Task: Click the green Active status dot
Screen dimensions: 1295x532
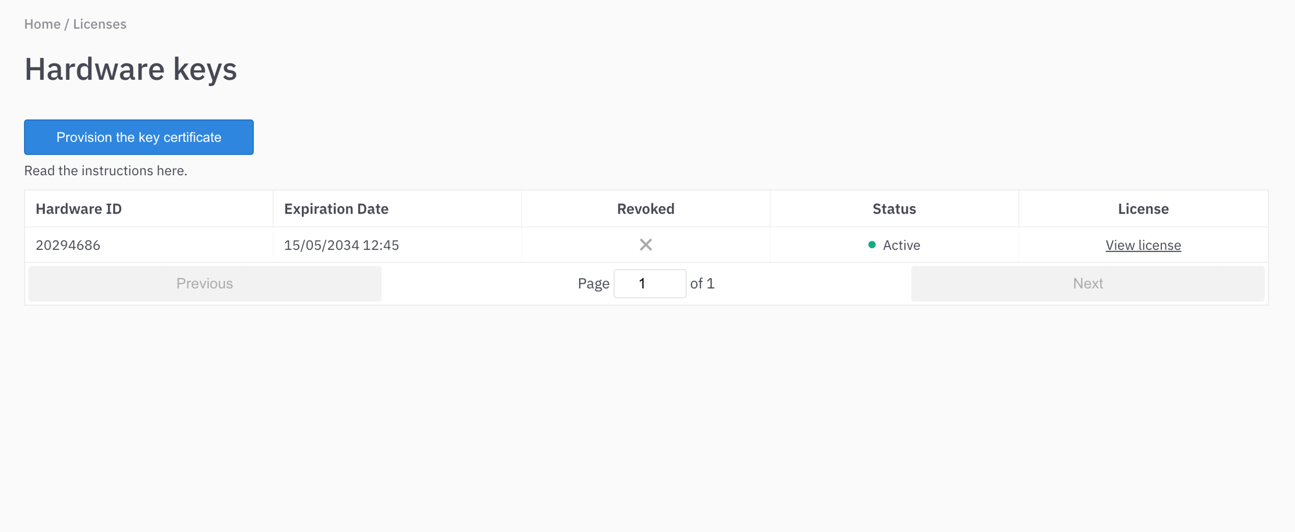Action: click(872, 245)
